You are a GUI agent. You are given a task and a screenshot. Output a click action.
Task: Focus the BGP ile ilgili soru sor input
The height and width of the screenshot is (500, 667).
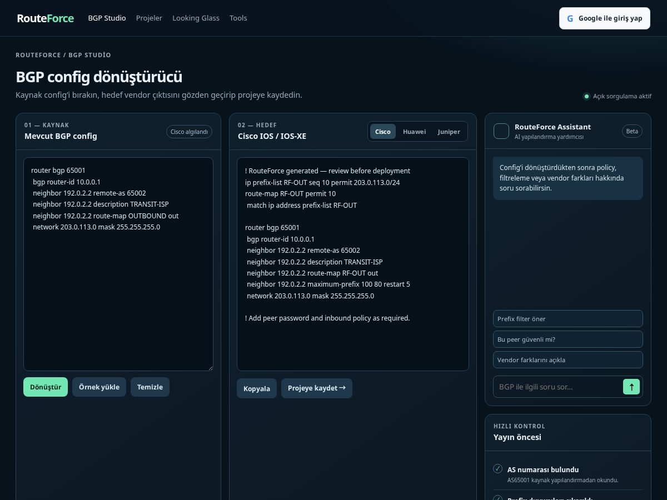558,387
